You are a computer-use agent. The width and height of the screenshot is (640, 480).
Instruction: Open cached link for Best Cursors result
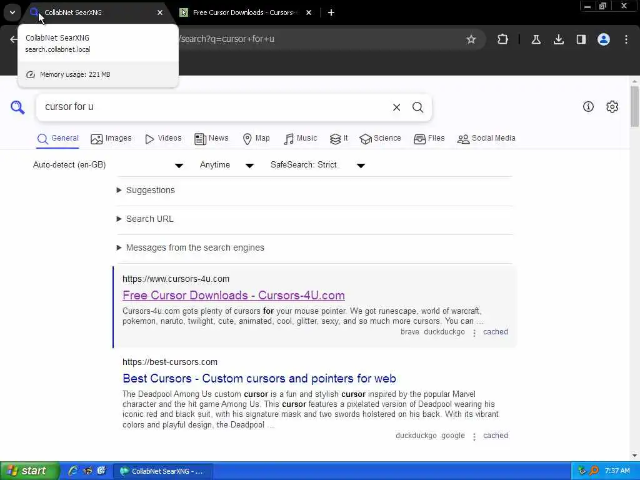tap(496, 436)
